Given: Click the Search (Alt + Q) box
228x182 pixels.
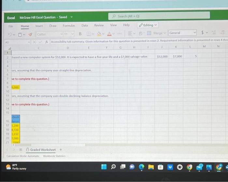Looking at the screenshot, I should click(159, 16).
